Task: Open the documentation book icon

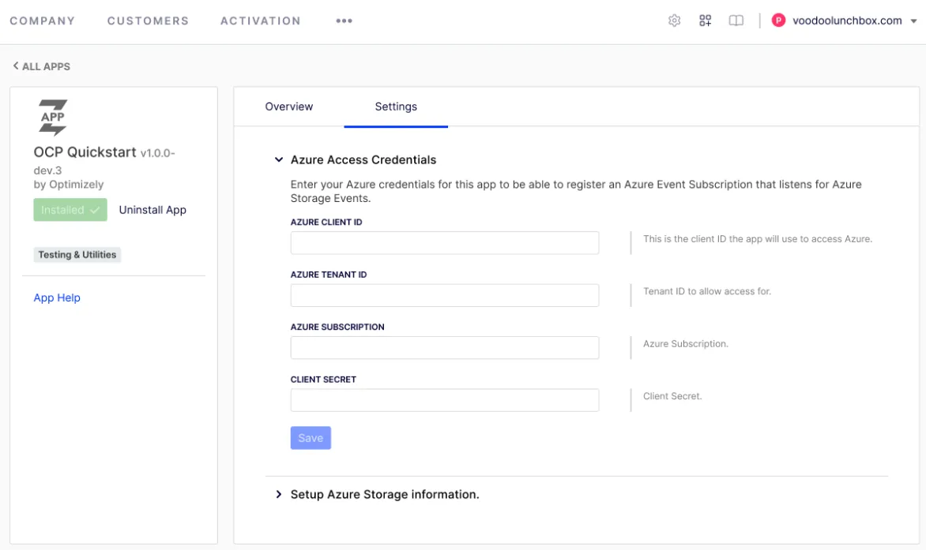Action: (x=736, y=21)
